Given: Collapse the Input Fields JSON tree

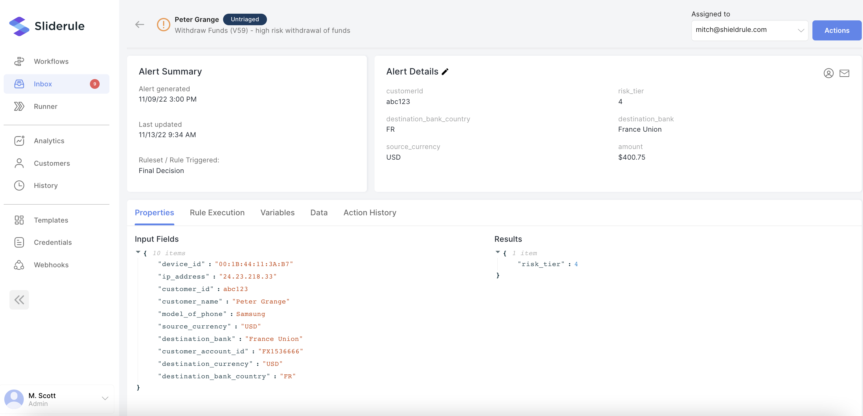Looking at the screenshot, I should (x=138, y=252).
